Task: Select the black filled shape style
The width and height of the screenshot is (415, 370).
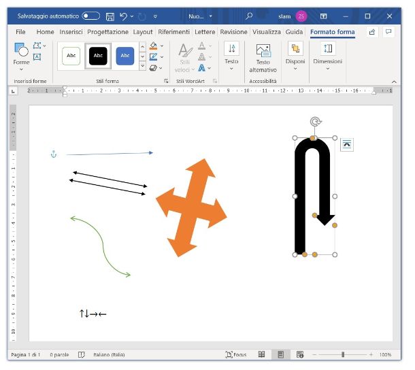Action: [98, 56]
